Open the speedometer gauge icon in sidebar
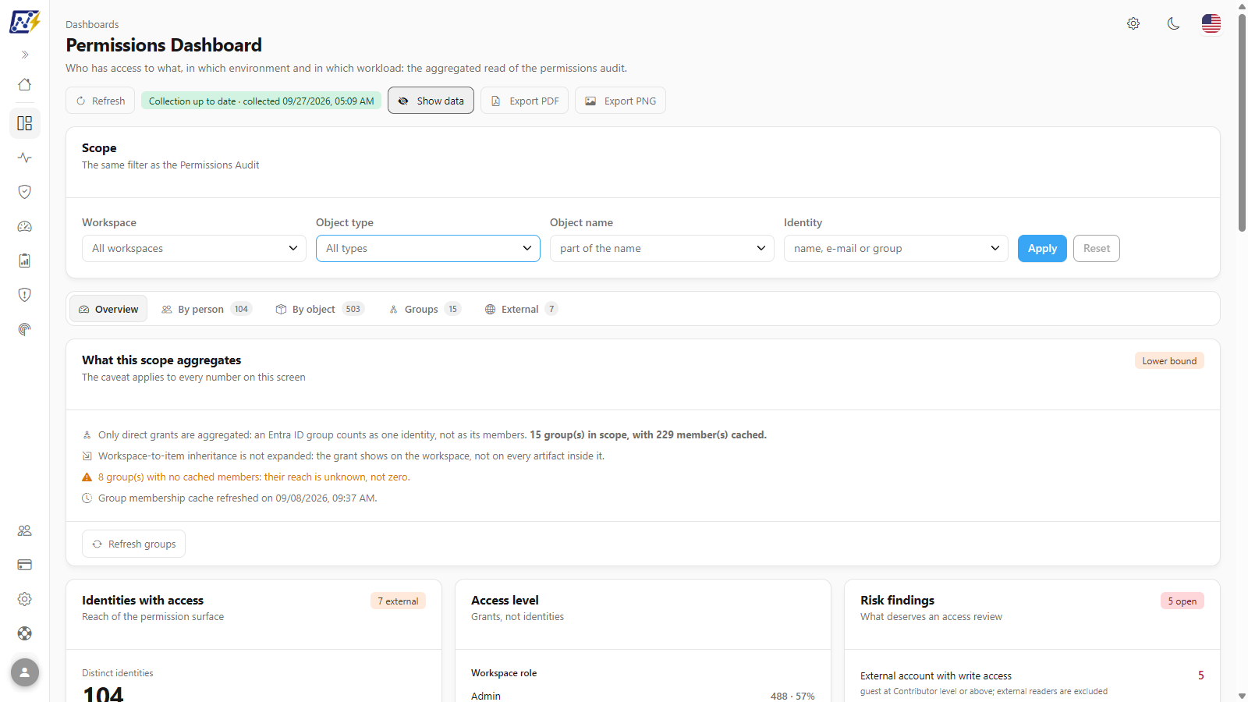 [25, 226]
